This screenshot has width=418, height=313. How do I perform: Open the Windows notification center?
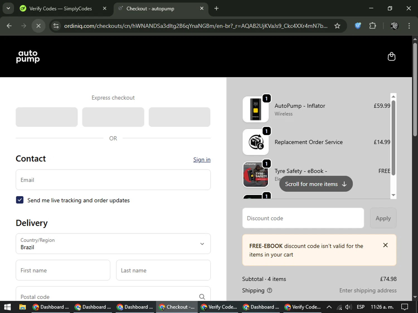coord(405,307)
